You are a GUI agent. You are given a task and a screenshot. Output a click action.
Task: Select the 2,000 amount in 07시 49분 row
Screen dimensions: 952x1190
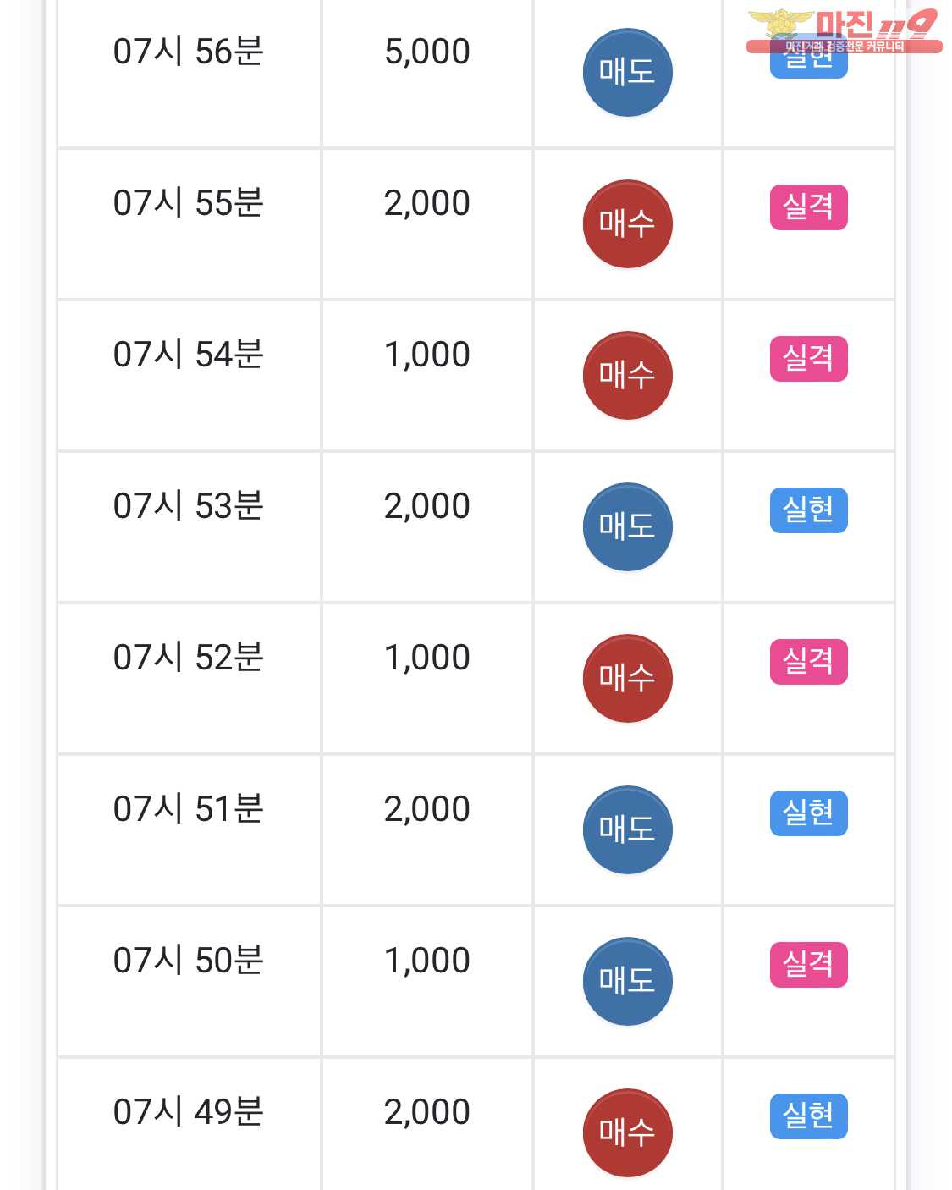pos(427,1112)
